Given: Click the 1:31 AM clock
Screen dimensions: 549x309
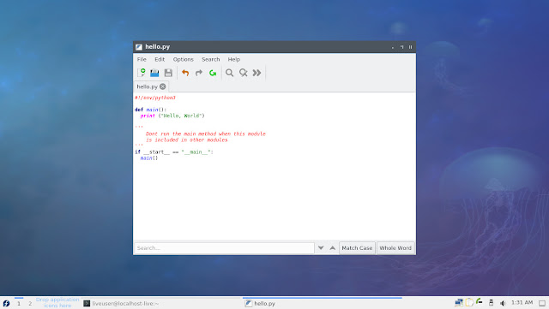Looking at the screenshot, I should (x=522, y=302).
